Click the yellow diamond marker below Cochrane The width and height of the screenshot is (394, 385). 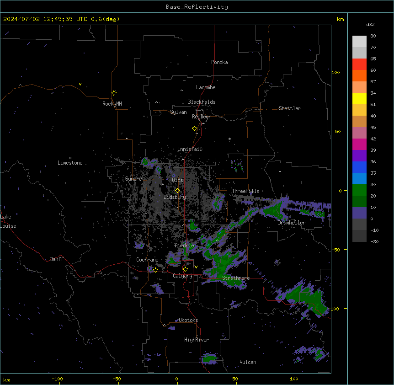pos(155,270)
